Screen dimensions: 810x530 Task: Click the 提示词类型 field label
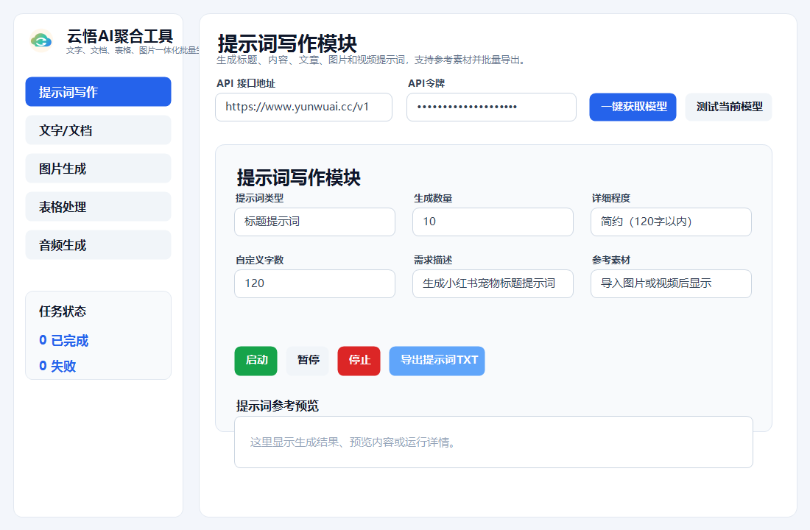pos(259,198)
